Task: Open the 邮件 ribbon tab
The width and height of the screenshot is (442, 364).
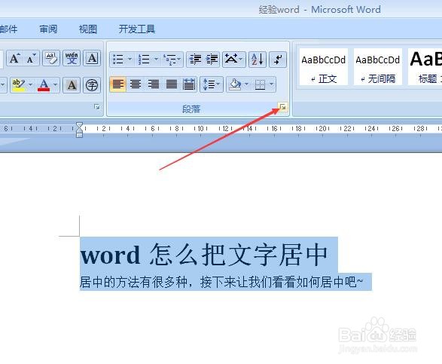Action: (x=8, y=29)
